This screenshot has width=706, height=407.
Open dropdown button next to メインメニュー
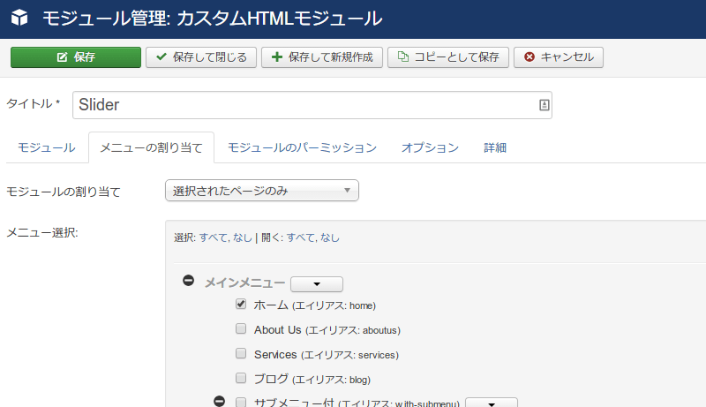[317, 284]
